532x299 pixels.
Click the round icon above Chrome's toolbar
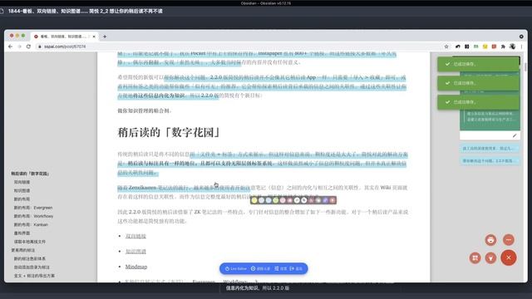point(521,37)
